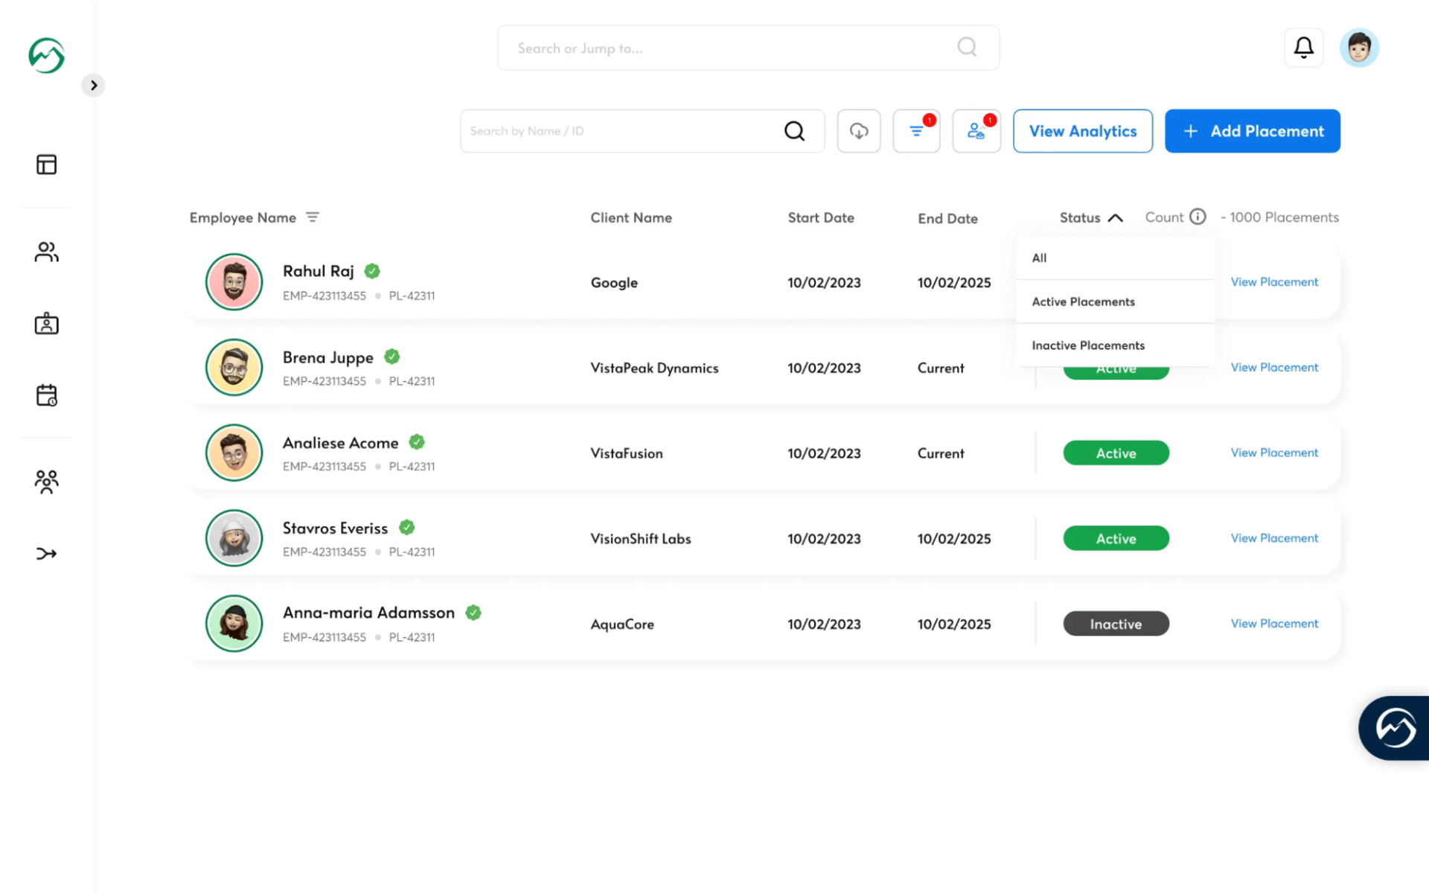Select the employees people icon in sidebar

[46, 252]
